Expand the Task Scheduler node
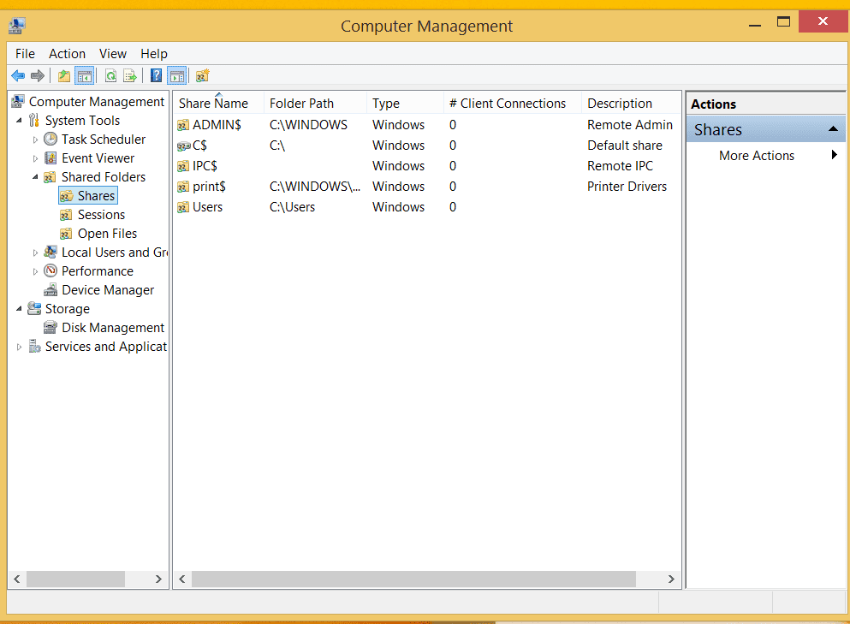Image resolution: width=850 pixels, height=624 pixels. point(35,140)
